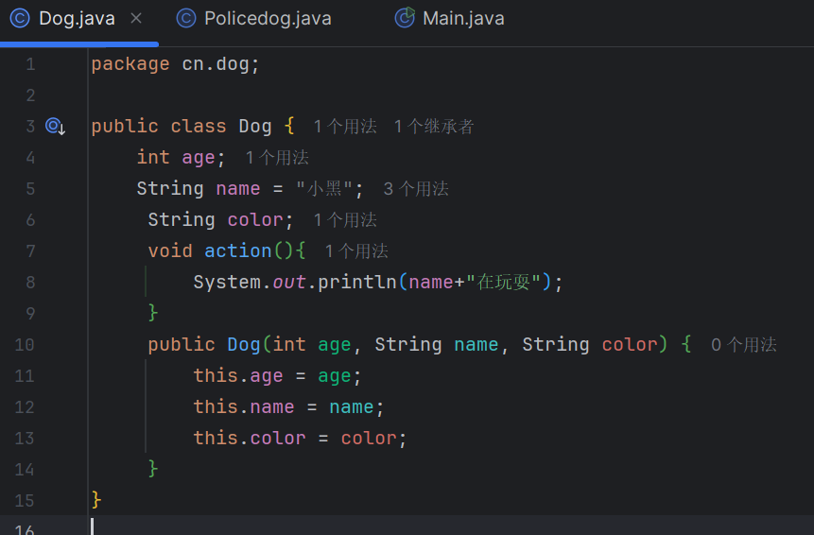This screenshot has height=535, width=814.
Task: Click the usages hint after String color field
Action: (345, 220)
